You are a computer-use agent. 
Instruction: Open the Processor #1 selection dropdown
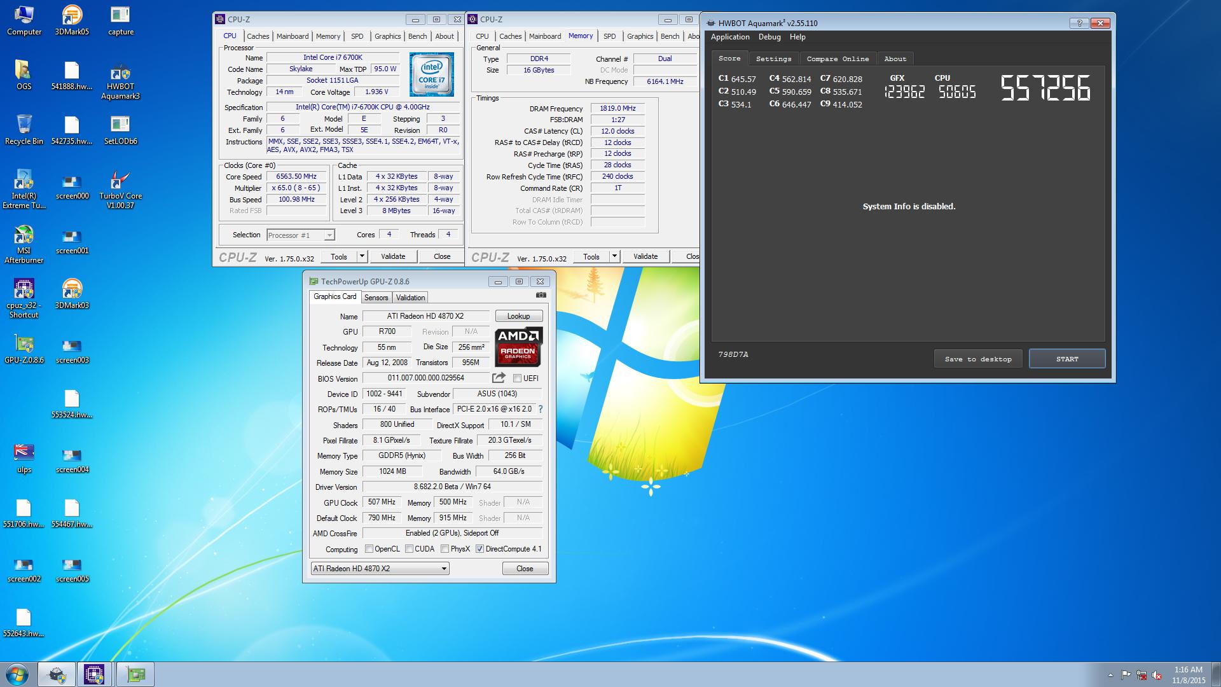[300, 235]
